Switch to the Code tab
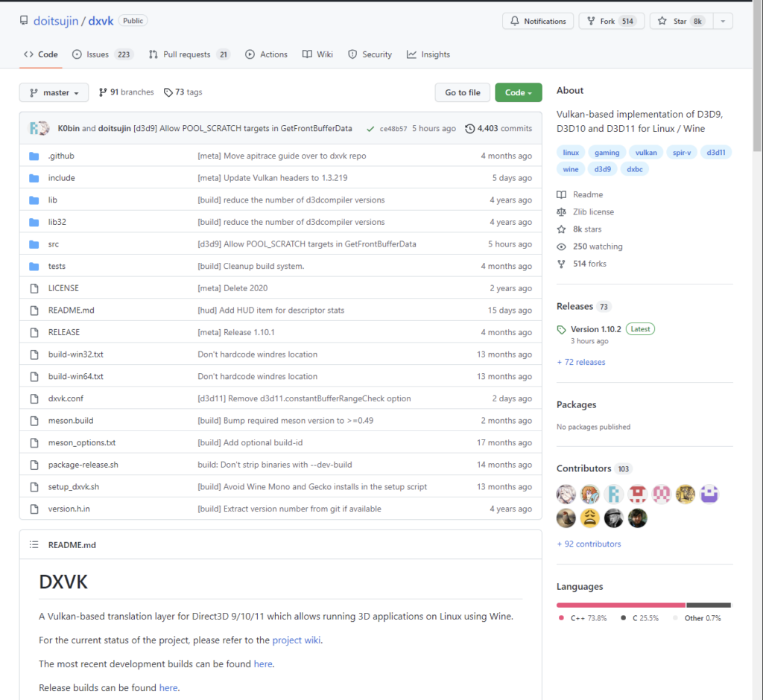Image resolution: width=763 pixels, height=700 pixels. click(x=41, y=54)
